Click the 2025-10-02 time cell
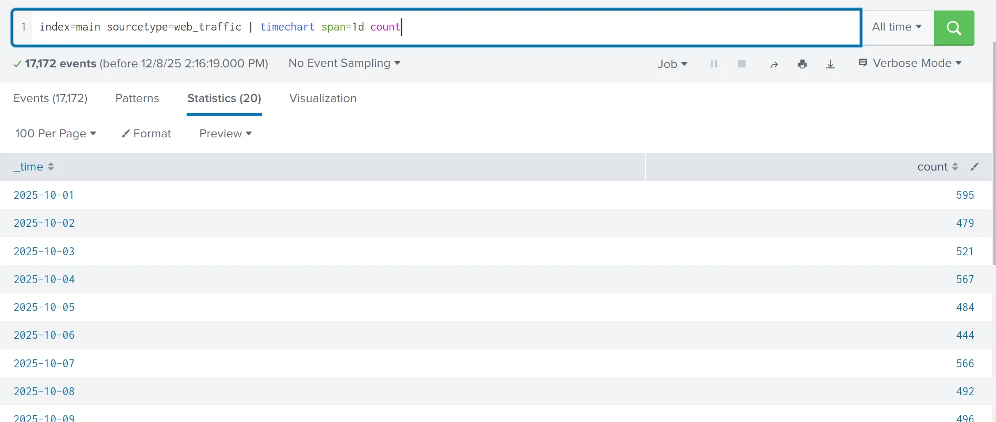Viewport: 996px width, 422px height. [x=44, y=223]
